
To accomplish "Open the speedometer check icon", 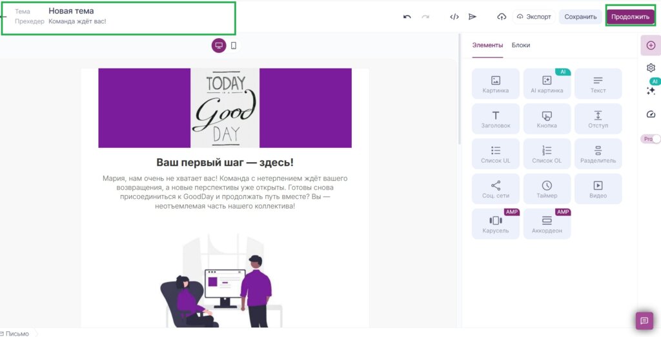I will coord(651,114).
